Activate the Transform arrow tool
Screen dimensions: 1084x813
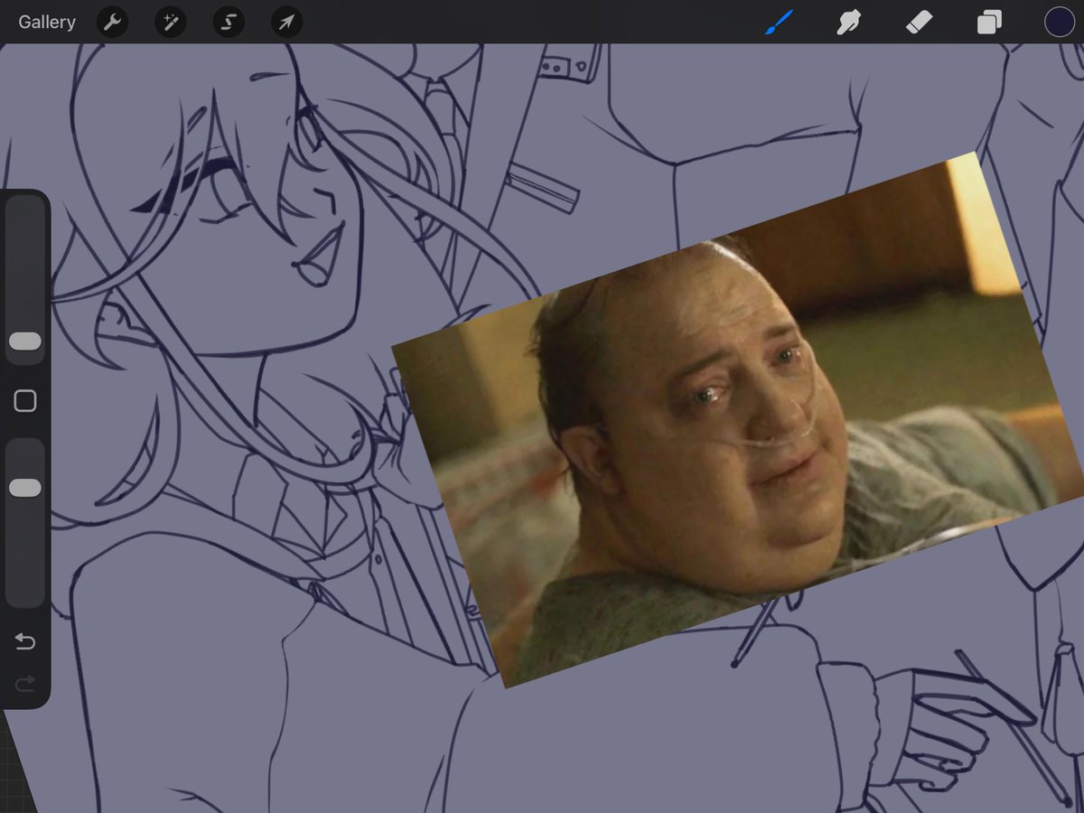tap(286, 23)
